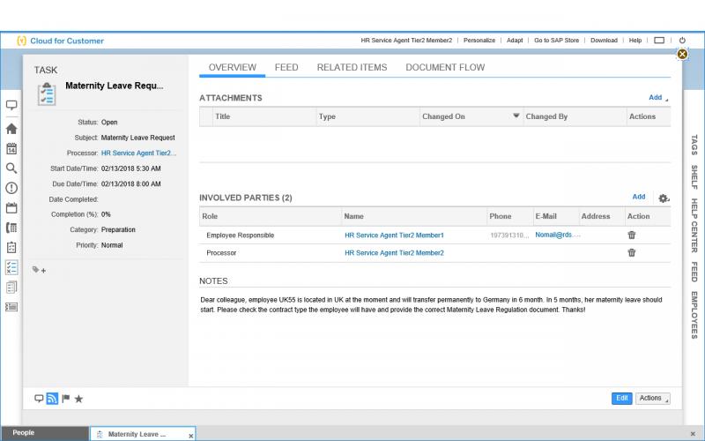Image resolution: width=705 pixels, height=441 pixels.
Task: Click the Type column header in Attachments
Action: (x=367, y=116)
